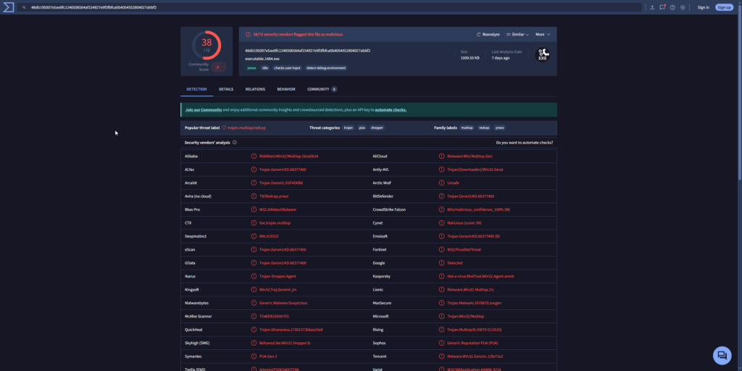
Task: Click the yrwzz family label chip
Action: click(500, 128)
